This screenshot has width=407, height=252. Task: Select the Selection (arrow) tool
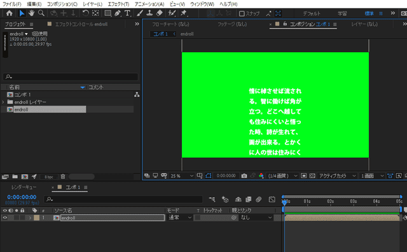pos(22,13)
